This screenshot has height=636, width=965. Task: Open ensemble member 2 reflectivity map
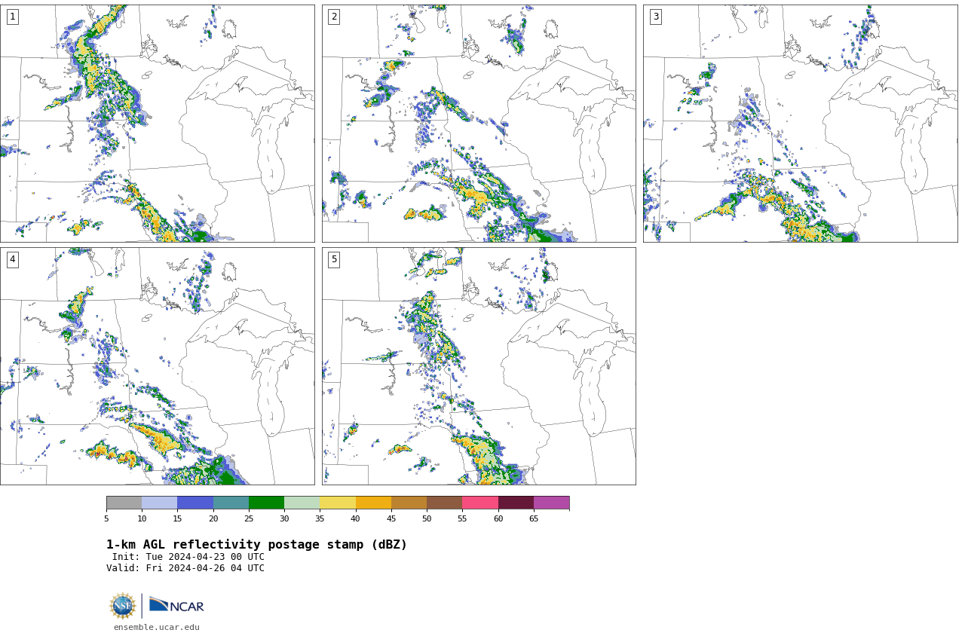click(479, 124)
